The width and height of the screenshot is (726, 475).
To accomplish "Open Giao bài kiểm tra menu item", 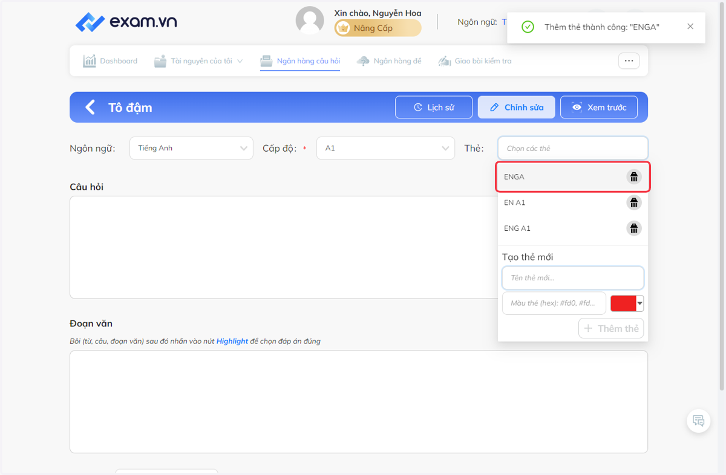I will (475, 61).
